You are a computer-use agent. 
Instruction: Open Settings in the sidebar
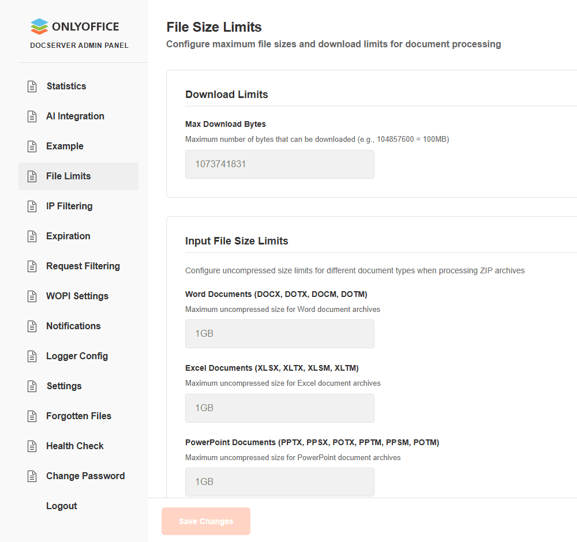(x=63, y=386)
